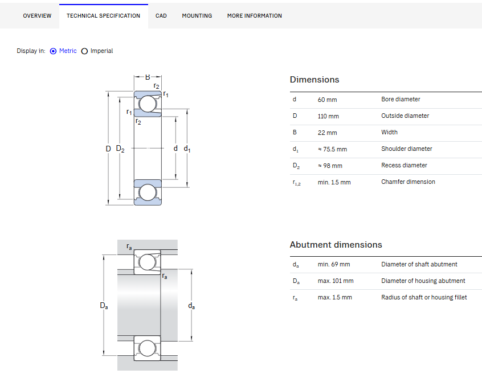The height and width of the screenshot is (378, 482).
Task: Click the width value 22 mm
Action: coord(327,133)
